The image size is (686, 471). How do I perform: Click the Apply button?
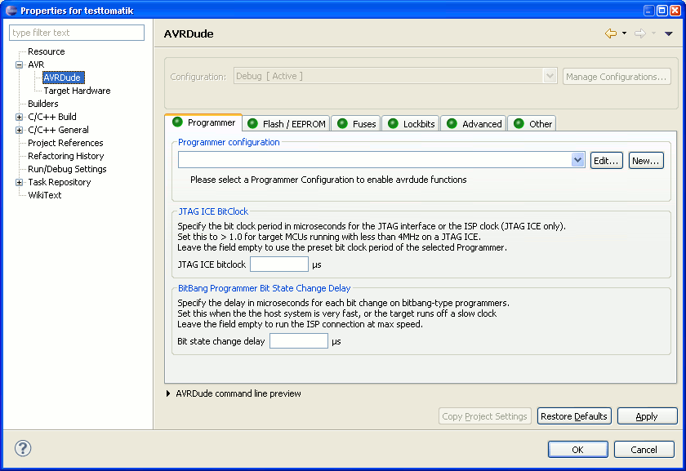point(647,416)
